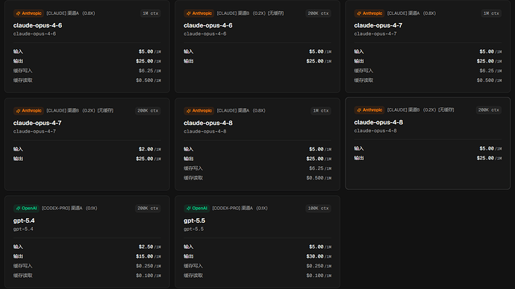
Task: Click [CLAUDE] 渠道A (0.8X) label on claude-opus-4-7 card
Action: click(x=411, y=13)
